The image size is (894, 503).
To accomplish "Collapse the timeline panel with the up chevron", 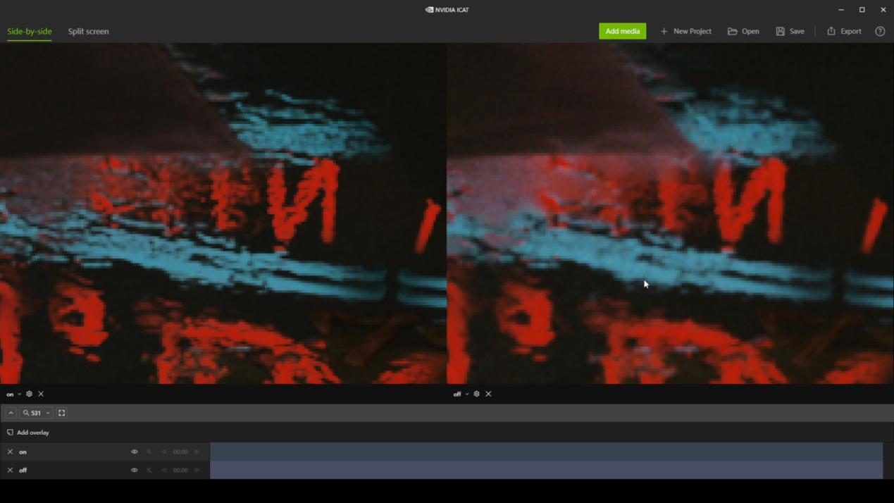I will [x=11, y=413].
